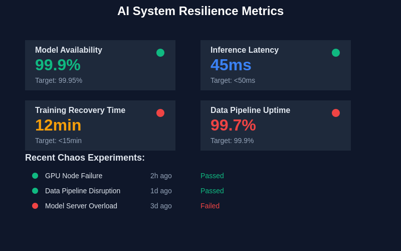
Task: Click the Passed result for Data Pipeline Disruption
Action: 212,191
